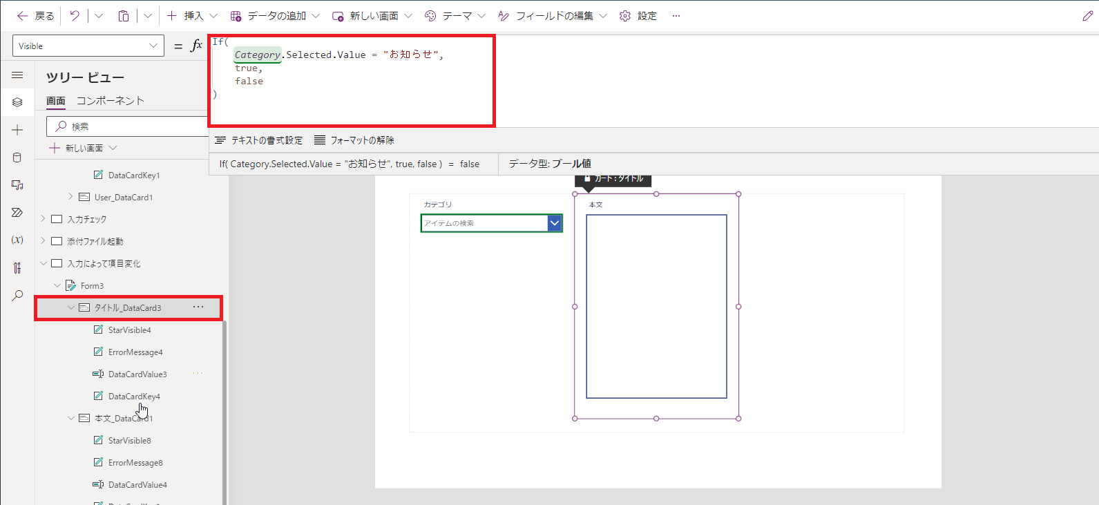The height and width of the screenshot is (505, 1099).
Task: Open the overflow ellipsis in the command bar
Action: click(x=676, y=16)
